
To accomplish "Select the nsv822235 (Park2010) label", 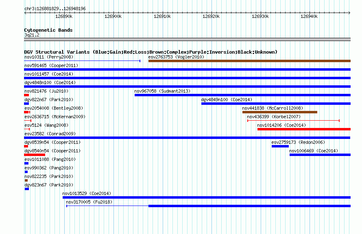I will [x=49, y=176].
